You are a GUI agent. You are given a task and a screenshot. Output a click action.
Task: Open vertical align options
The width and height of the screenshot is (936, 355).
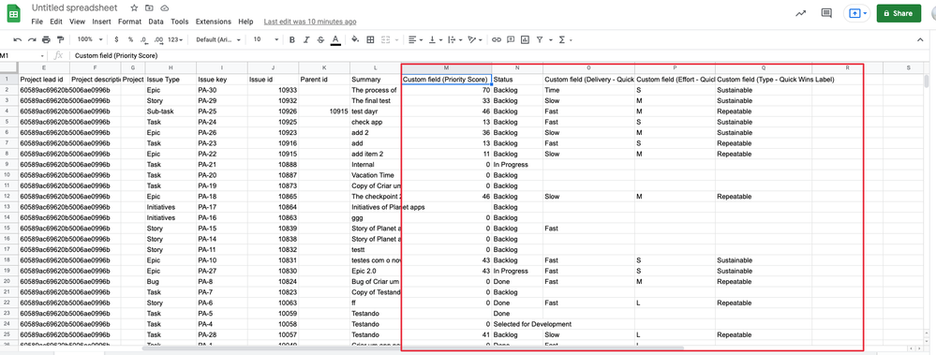pos(435,40)
